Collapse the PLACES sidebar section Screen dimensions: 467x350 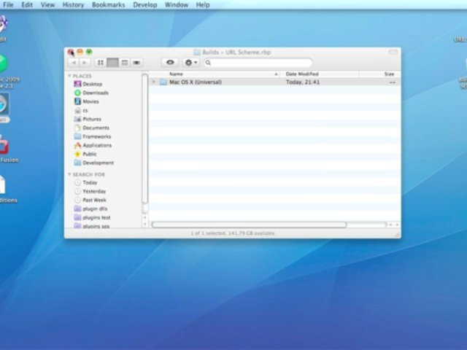point(70,76)
